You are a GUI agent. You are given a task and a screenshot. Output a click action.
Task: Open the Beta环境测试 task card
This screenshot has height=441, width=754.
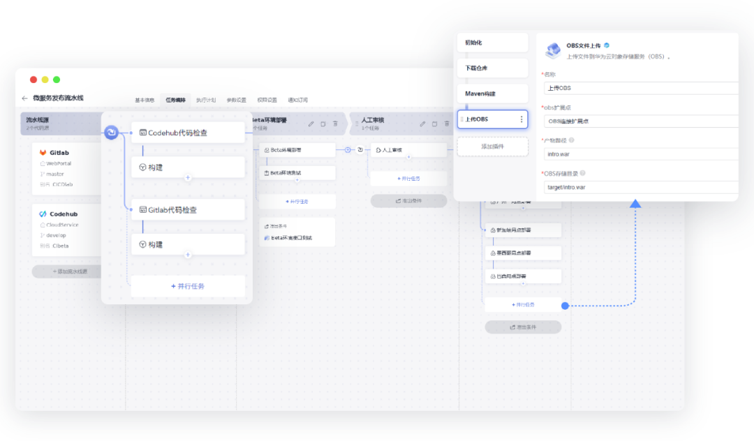pyautogui.click(x=297, y=173)
